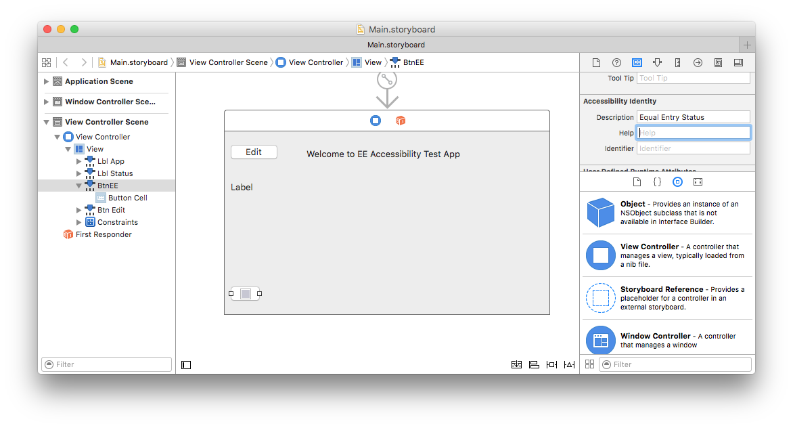Select Storyboard Reference in the library

(668, 298)
